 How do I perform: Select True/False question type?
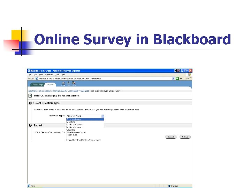85,135
